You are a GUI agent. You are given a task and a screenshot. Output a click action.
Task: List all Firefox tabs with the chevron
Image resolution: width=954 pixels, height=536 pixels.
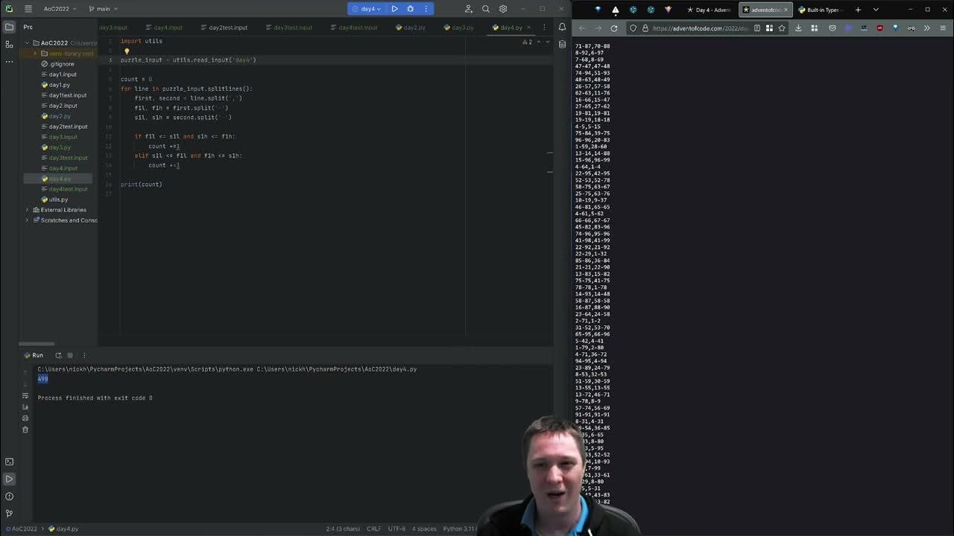(876, 10)
